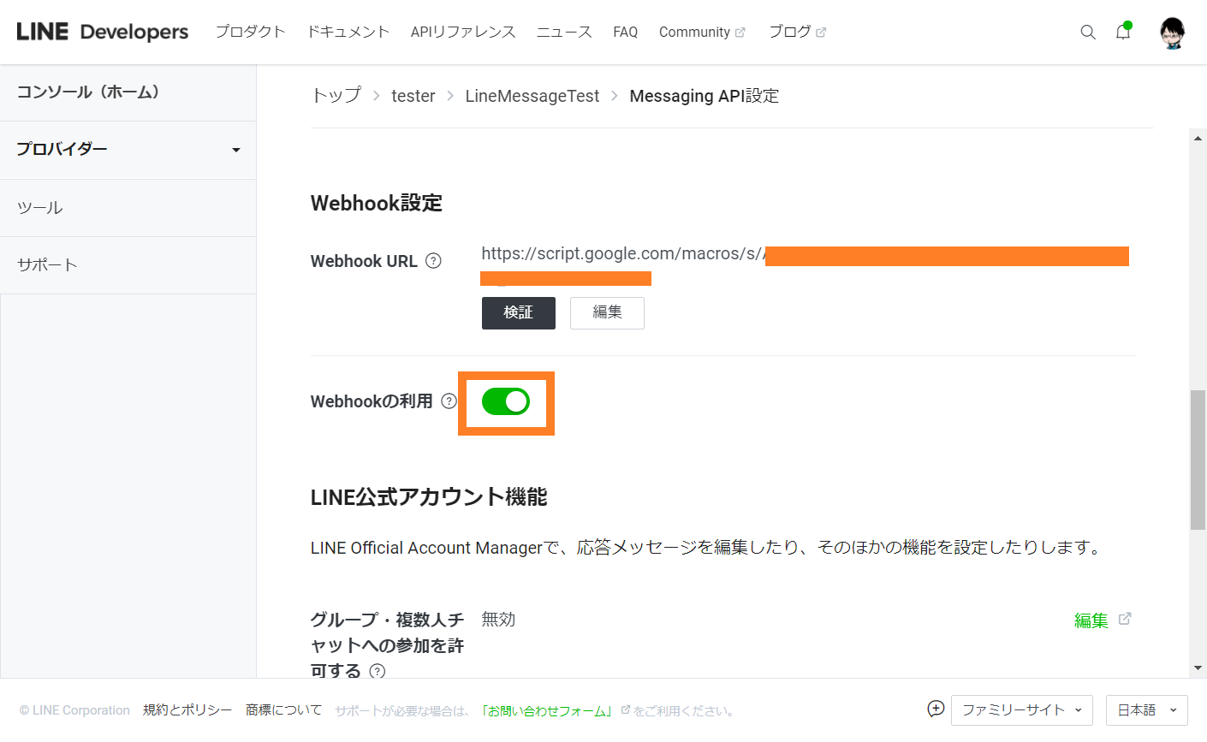Click the 無効 status text
This screenshot has width=1207, height=742.
498,620
